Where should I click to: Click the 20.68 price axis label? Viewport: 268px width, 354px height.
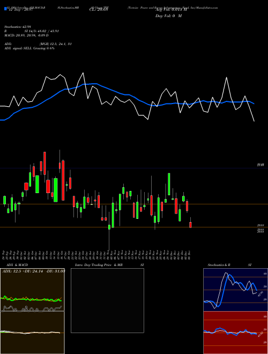tap(260, 225)
